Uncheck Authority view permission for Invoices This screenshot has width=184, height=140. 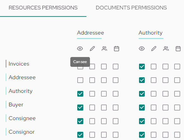(142, 67)
